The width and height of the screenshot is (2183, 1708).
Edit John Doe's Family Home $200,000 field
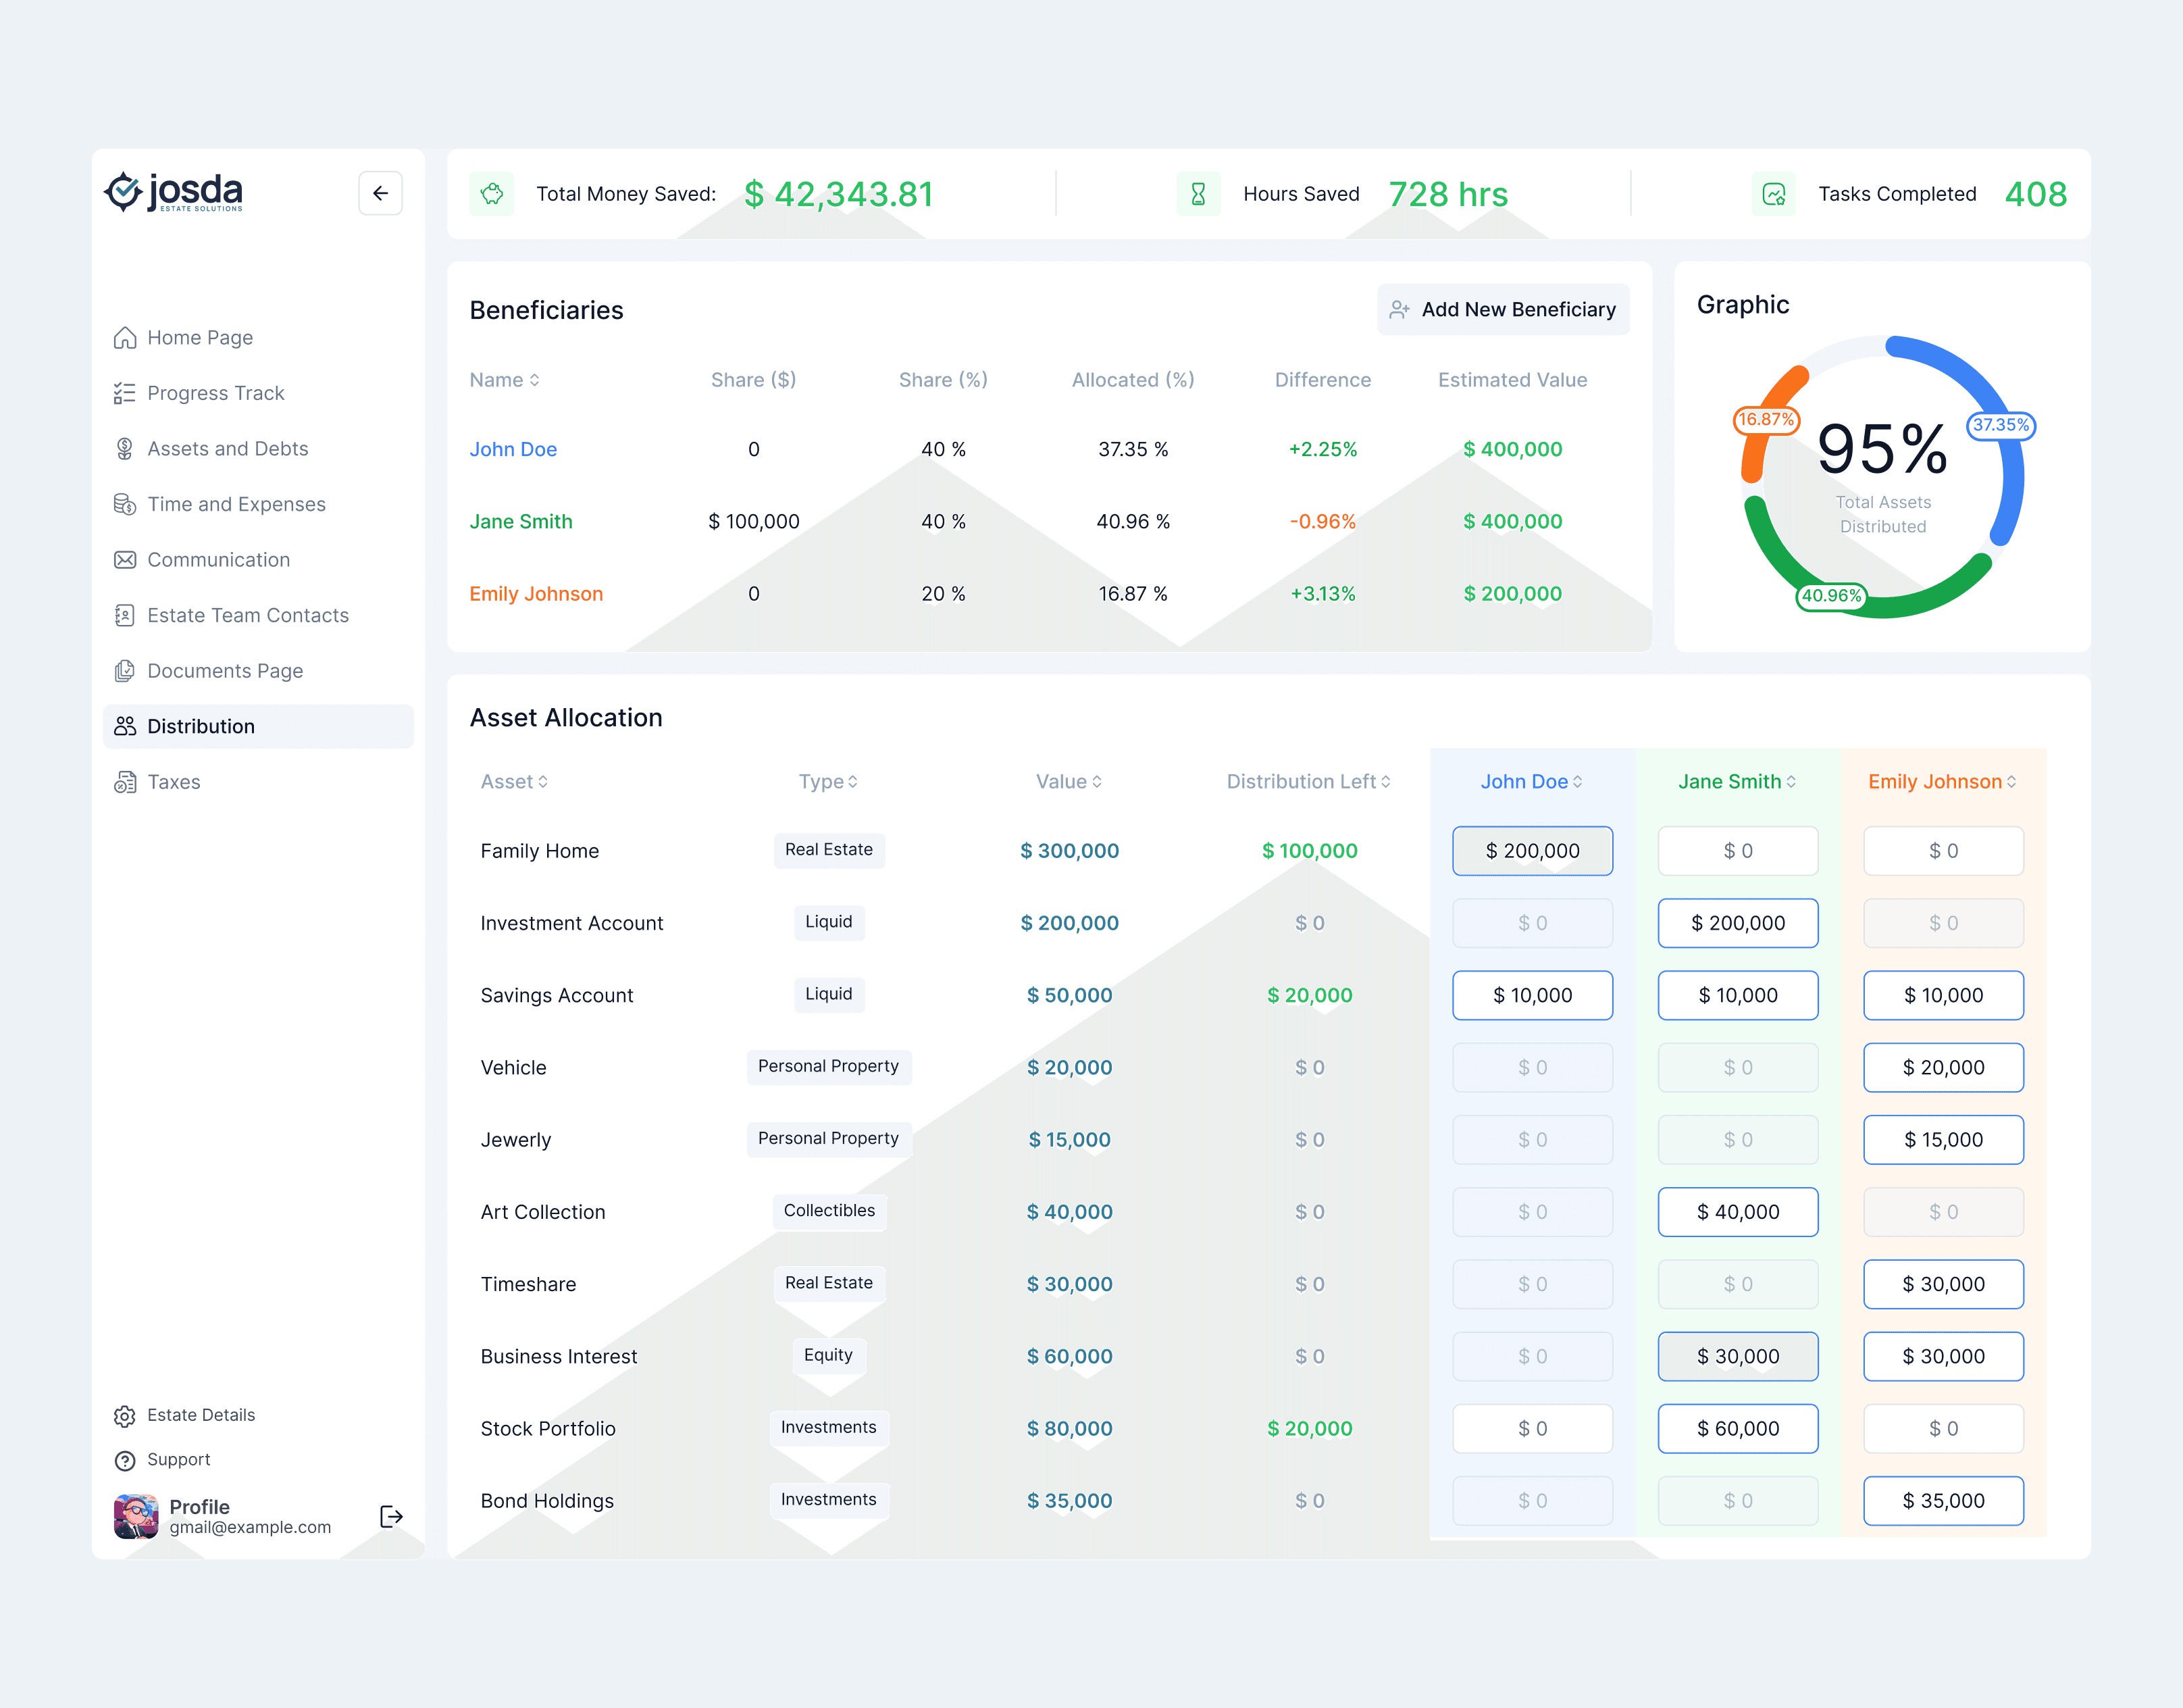pos(1533,851)
